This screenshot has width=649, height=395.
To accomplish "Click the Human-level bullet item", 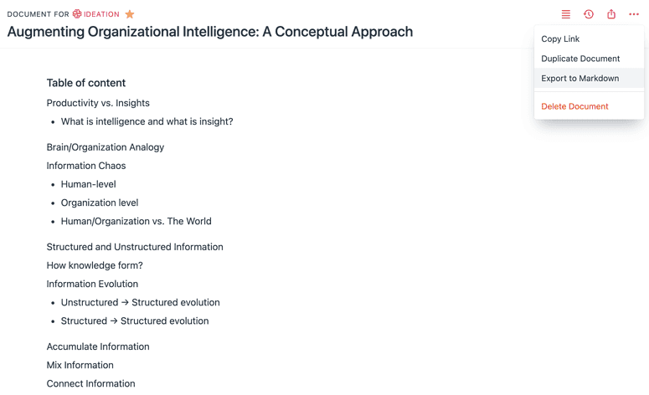I will point(88,184).
